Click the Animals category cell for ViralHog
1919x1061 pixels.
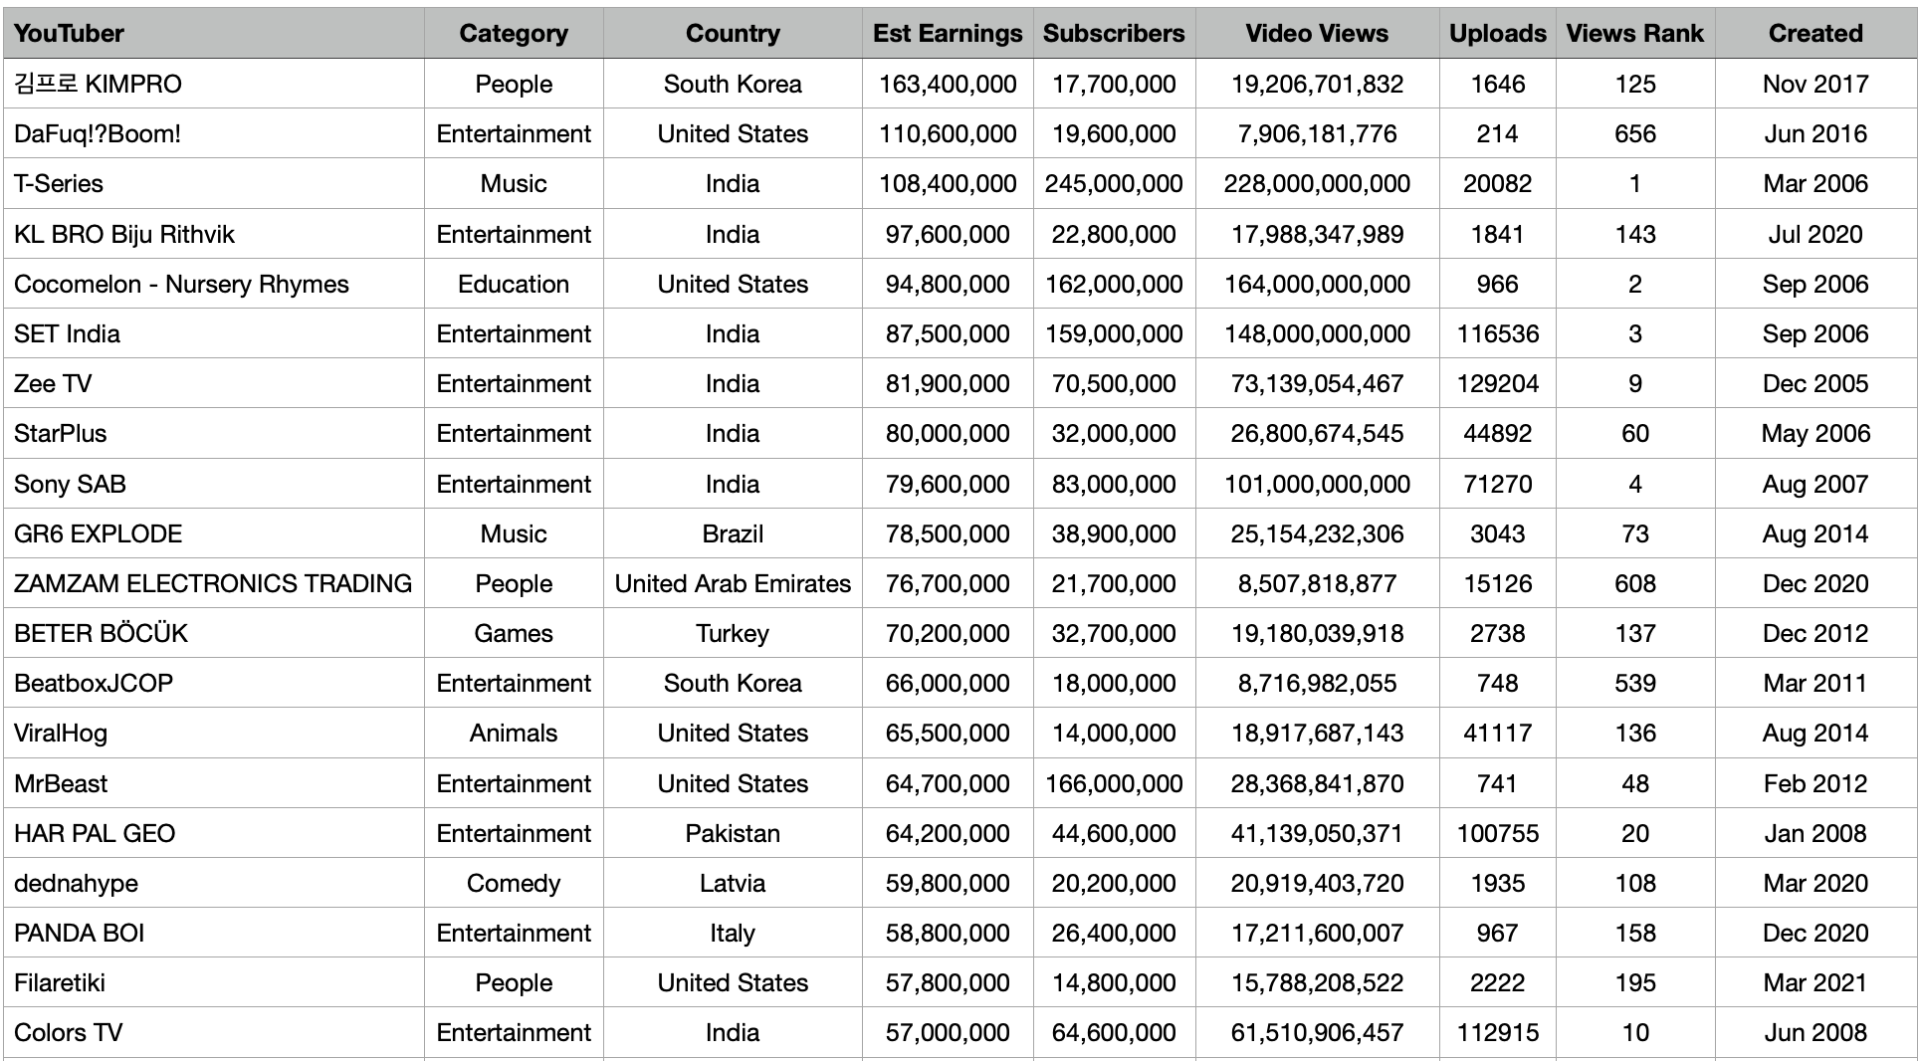pos(514,734)
